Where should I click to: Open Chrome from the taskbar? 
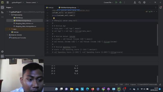[103, 89]
